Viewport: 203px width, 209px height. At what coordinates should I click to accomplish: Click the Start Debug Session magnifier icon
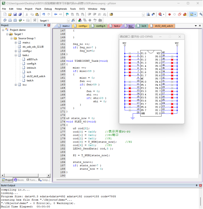coord(160,14)
